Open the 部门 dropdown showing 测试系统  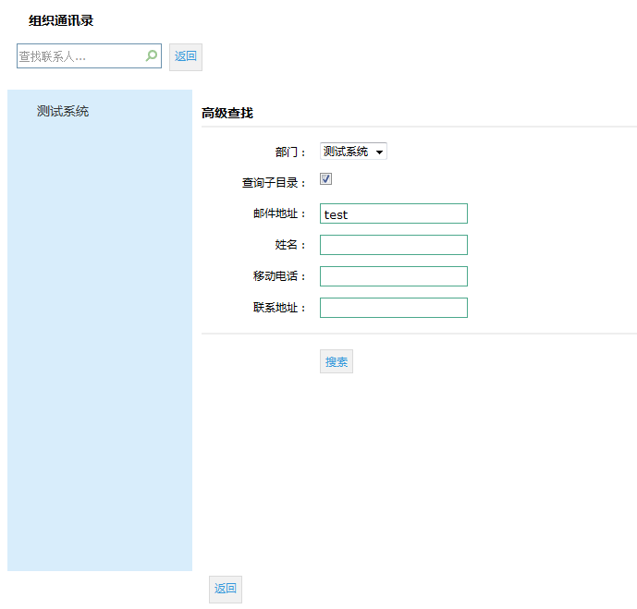coord(353,152)
